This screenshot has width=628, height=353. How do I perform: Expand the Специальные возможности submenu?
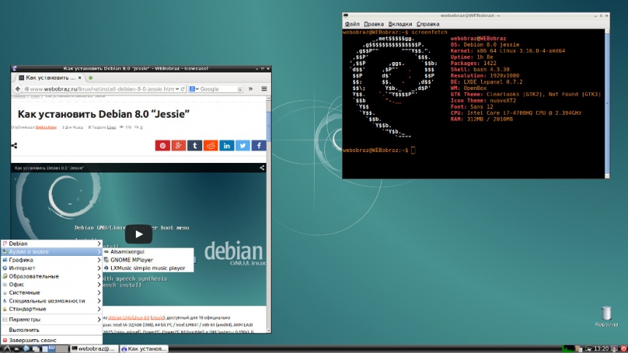51,301
